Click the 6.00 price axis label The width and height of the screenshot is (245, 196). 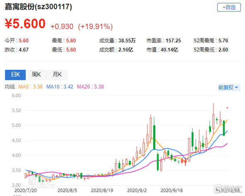(16, 96)
